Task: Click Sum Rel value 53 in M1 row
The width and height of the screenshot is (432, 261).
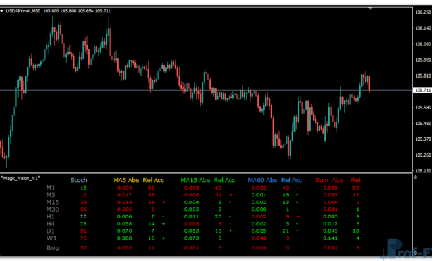Action: coord(356,188)
